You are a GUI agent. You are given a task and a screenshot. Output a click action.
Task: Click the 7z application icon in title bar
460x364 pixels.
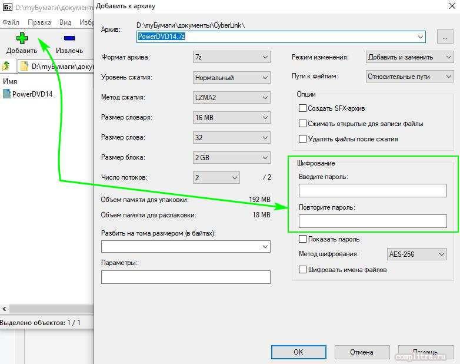7,7
